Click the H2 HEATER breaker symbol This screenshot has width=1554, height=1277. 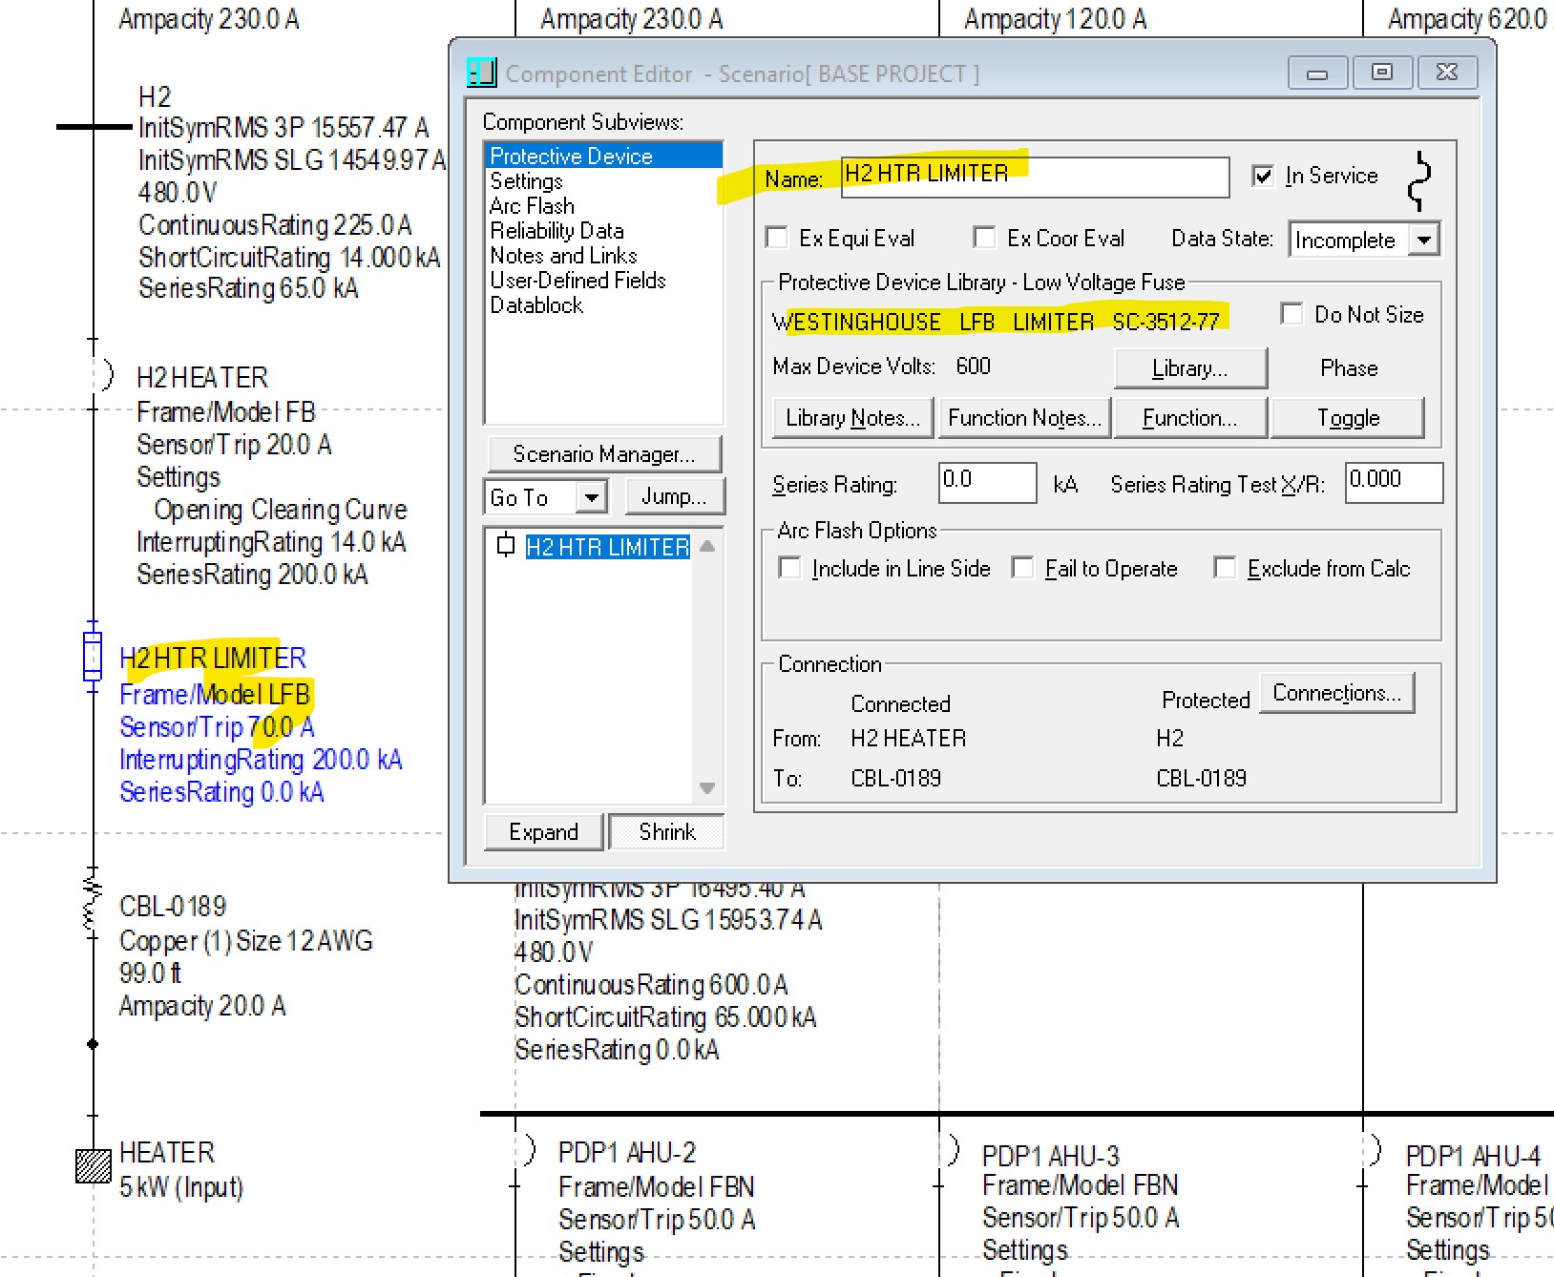pyautogui.click(x=107, y=375)
